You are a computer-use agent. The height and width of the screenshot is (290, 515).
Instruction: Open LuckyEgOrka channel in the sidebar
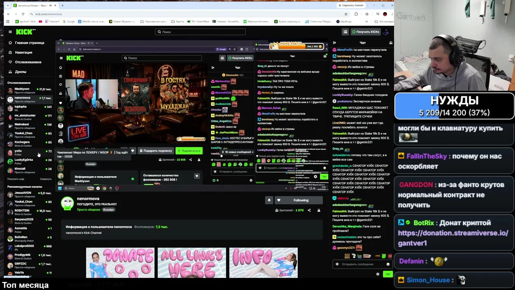tap(30, 161)
